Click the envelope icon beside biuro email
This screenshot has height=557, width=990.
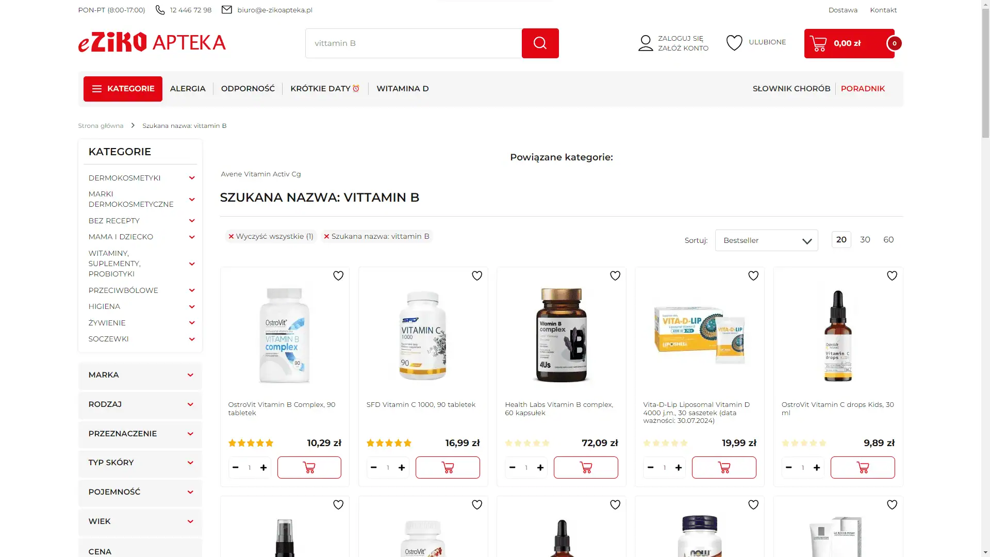226,10
